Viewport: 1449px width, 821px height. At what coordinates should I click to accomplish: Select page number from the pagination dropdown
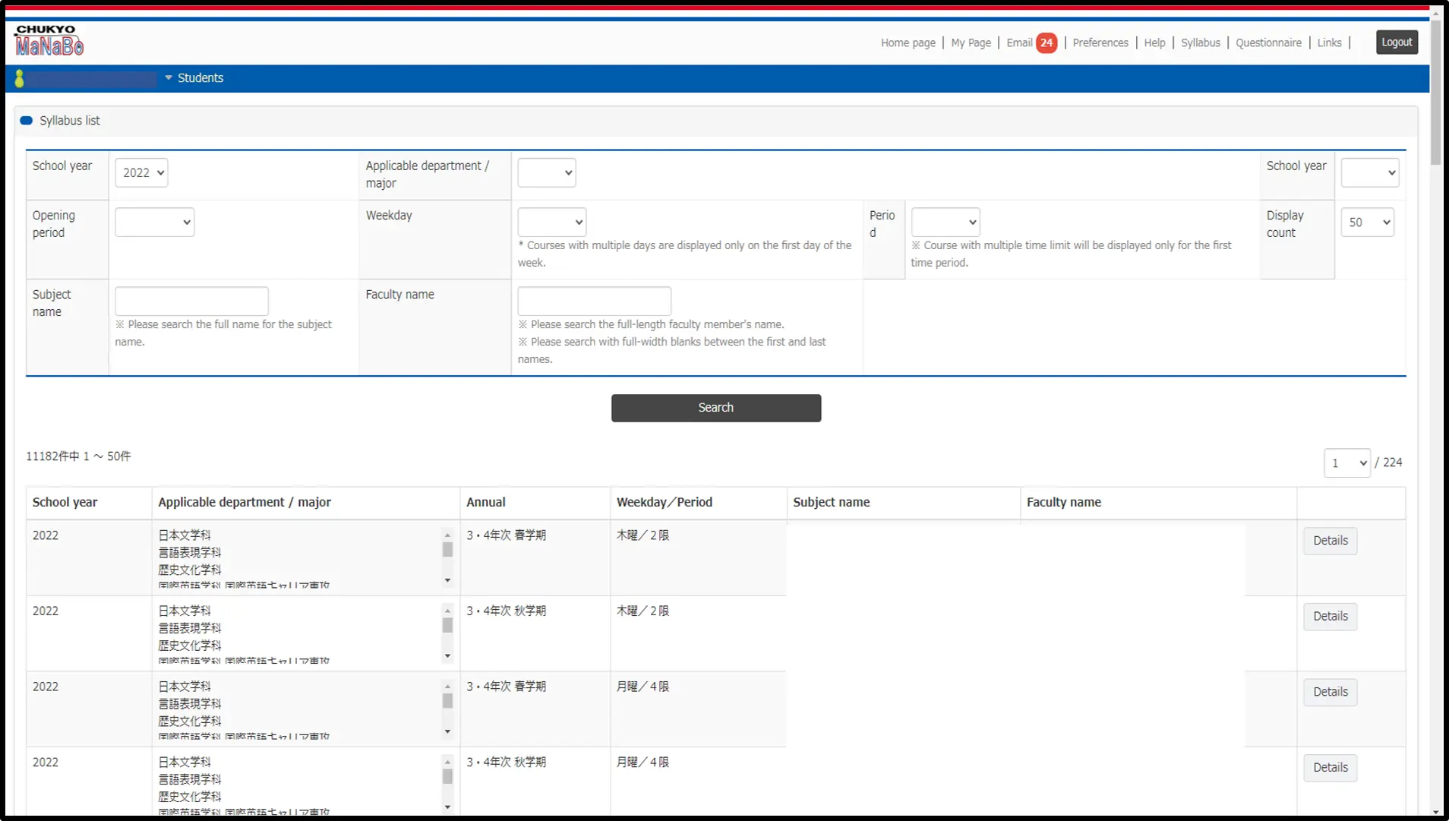click(x=1346, y=463)
